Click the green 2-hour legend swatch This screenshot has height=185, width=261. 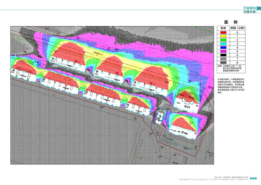coord(223,40)
